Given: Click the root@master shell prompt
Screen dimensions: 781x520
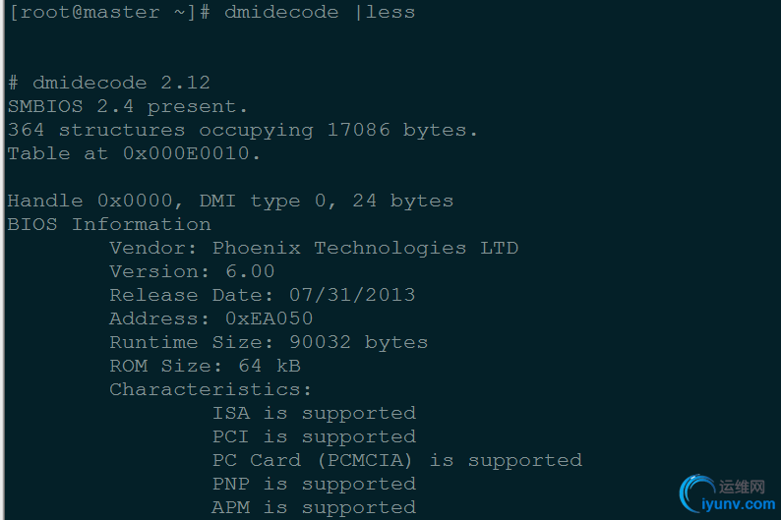Looking at the screenshot, I should tap(109, 12).
